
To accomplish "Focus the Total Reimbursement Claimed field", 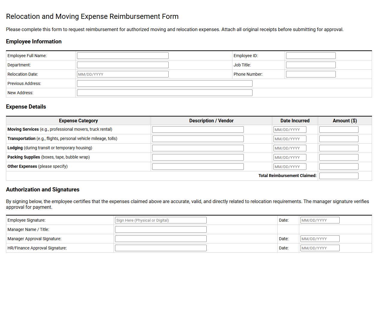I will pos(339,176).
